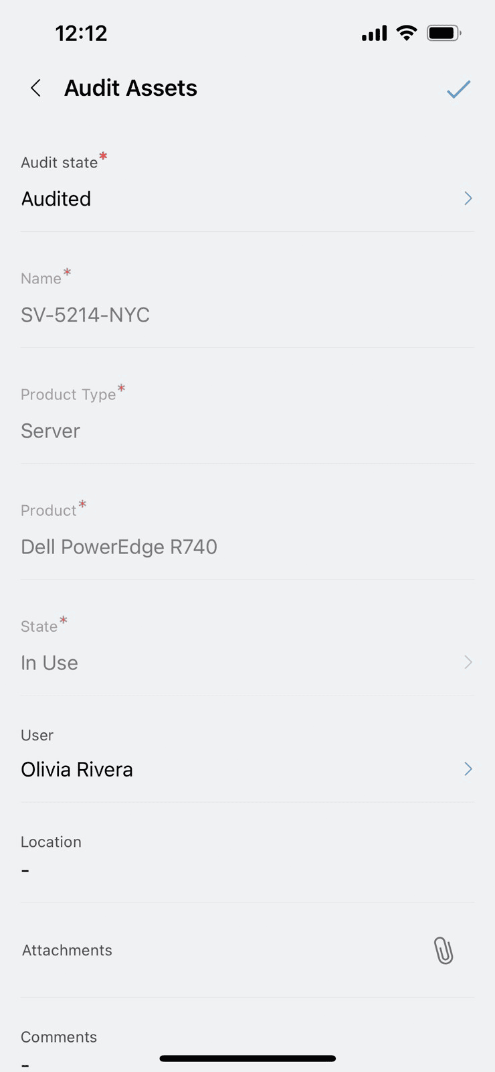Image resolution: width=495 pixels, height=1072 pixels.
Task: Select the Audited value
Action: pos(56,199)
